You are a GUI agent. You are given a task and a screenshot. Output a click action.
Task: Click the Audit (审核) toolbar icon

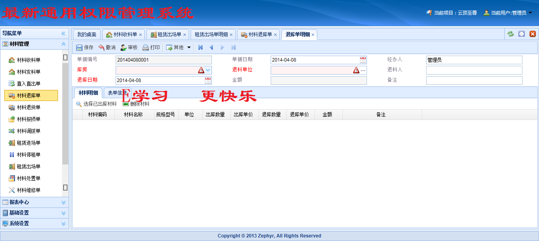point(124,48)
